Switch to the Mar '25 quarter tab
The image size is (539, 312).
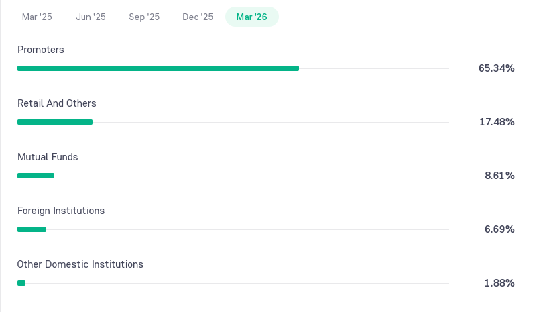click(37, 17)
